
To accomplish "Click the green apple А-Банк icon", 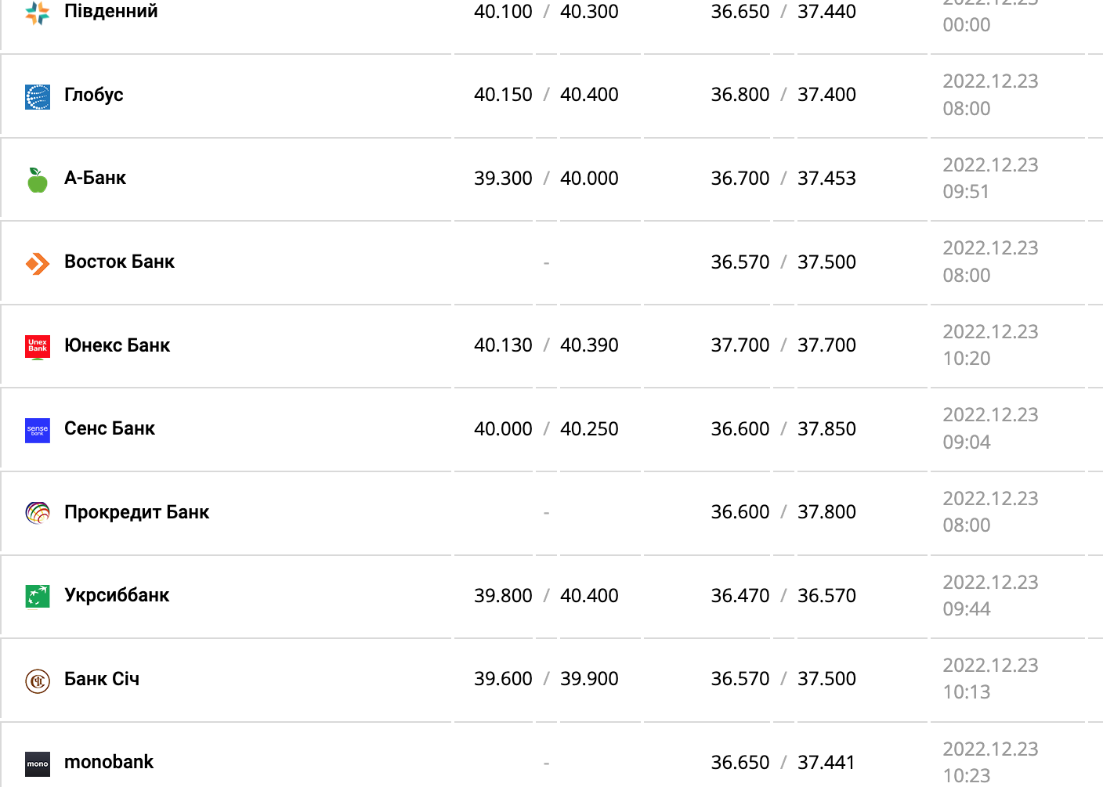I will [x=38, y=180].
